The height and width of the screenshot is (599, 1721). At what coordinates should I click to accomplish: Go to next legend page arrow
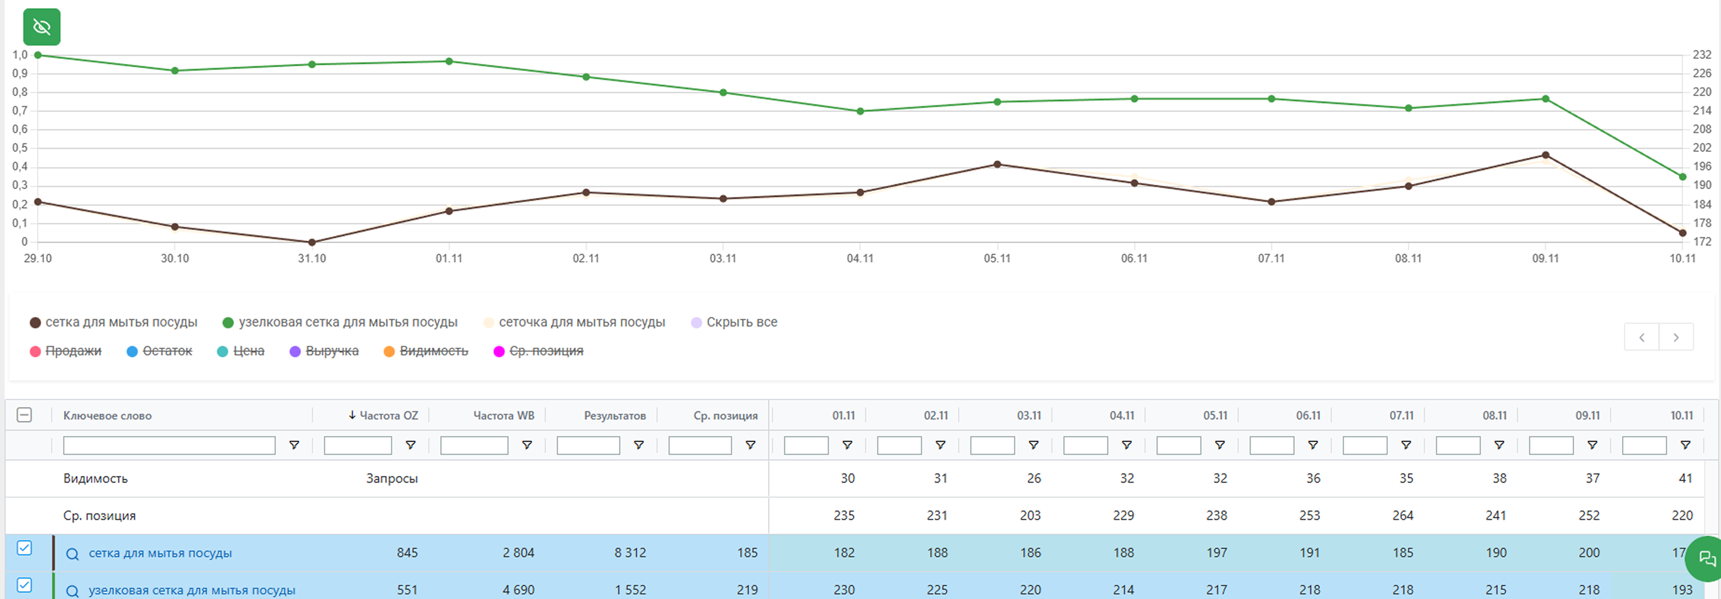click(x=1675, y=337)
